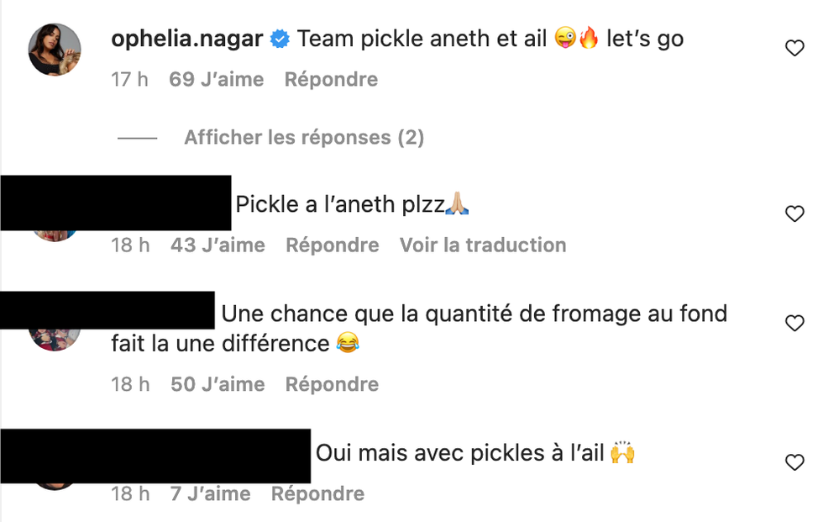
Task: Click ophelia.nagar's username
Action: click(x=186, y=37)
